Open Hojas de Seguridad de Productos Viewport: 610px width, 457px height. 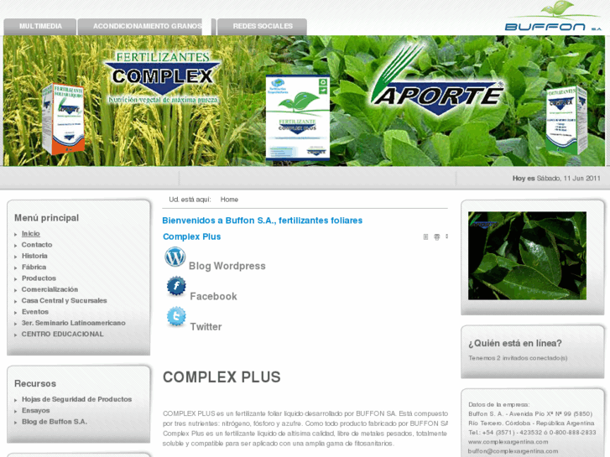(76, 399)
